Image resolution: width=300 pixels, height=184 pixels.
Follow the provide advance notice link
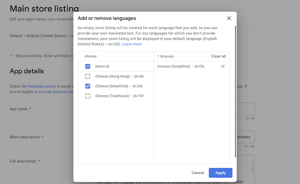tap(56, 91)
